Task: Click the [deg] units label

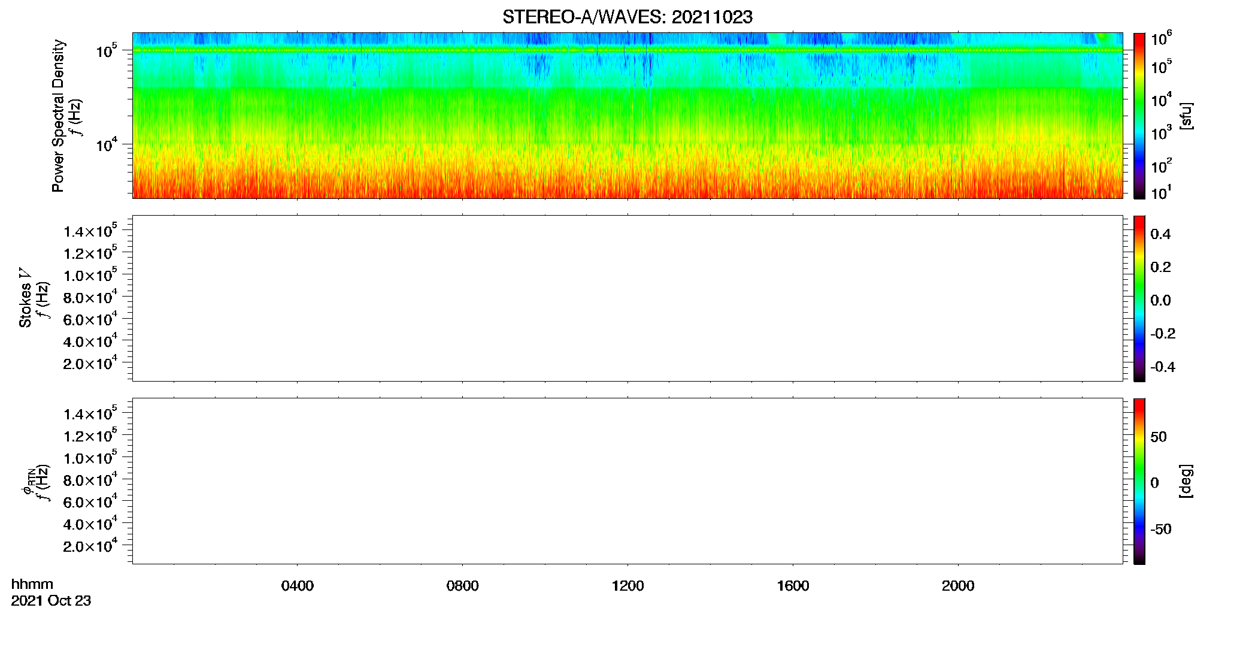Action: click(x=1186, y=481)
